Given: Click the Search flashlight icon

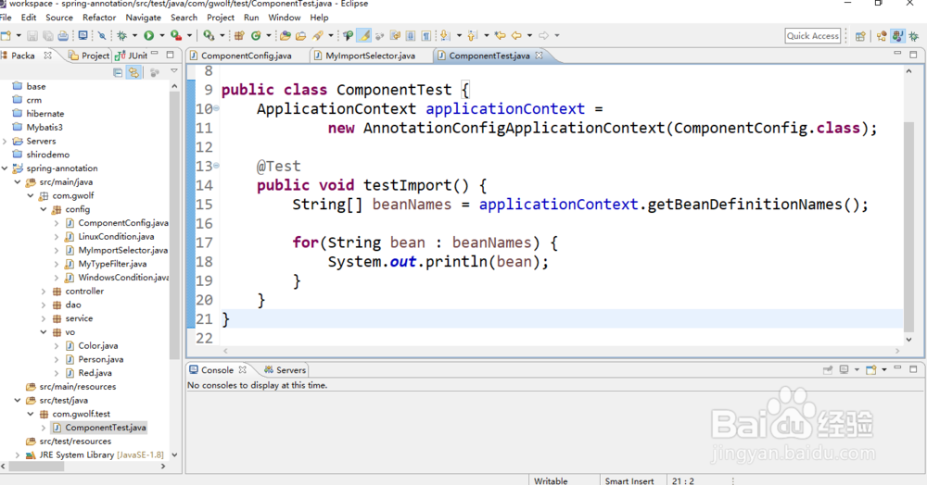Looking at the screenshot, I should tap(317, 36).
